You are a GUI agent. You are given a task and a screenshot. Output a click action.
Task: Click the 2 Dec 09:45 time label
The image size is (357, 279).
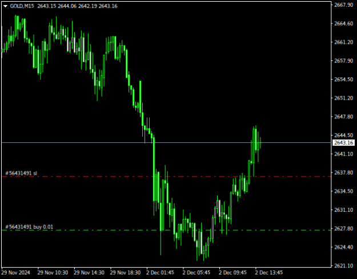pos(232,272)
